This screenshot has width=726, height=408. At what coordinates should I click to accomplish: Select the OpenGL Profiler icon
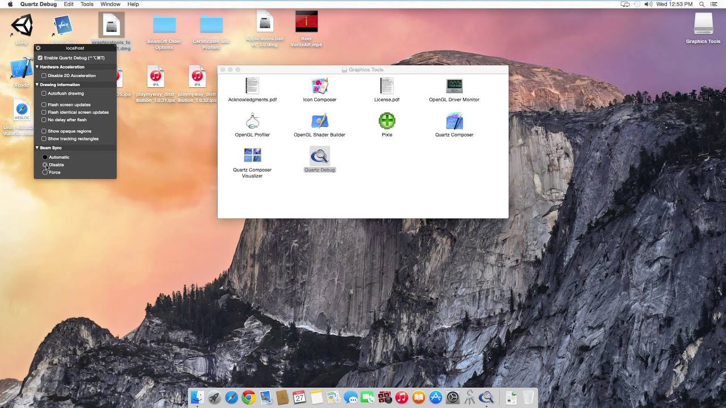[252, 121]
